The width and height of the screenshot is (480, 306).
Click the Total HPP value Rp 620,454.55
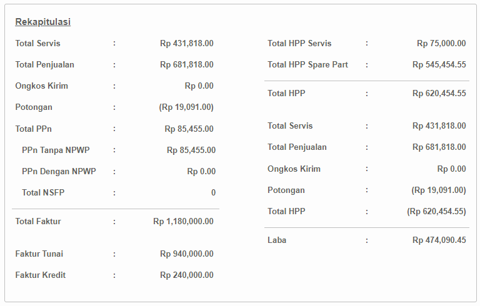439,93
